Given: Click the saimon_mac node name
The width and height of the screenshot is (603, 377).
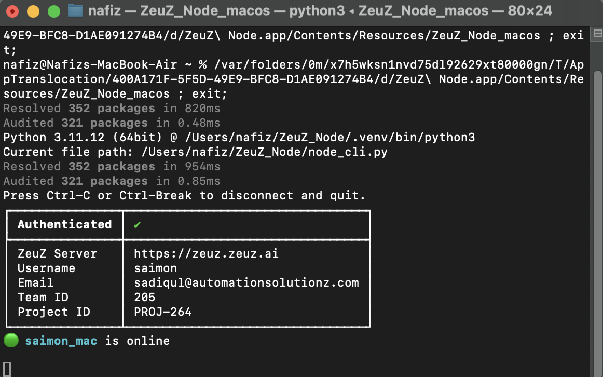Looking at the screenshot, I should [x=61, y=341].
